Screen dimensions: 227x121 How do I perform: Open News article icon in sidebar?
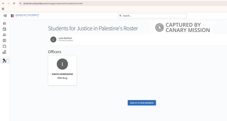[5, 40]
